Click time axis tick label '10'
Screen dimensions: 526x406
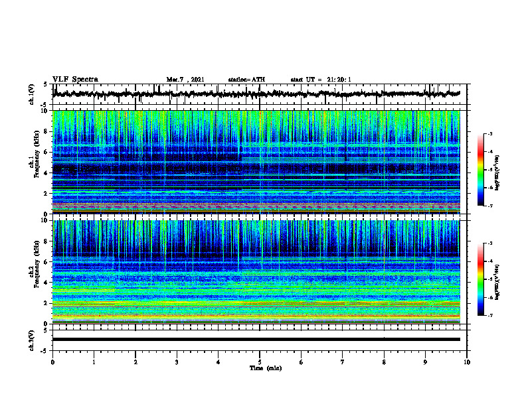click(x=467, y=362)
